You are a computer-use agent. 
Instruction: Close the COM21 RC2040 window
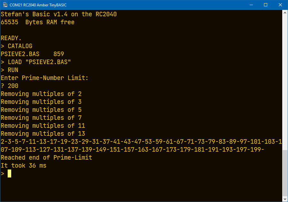point(280,5)
